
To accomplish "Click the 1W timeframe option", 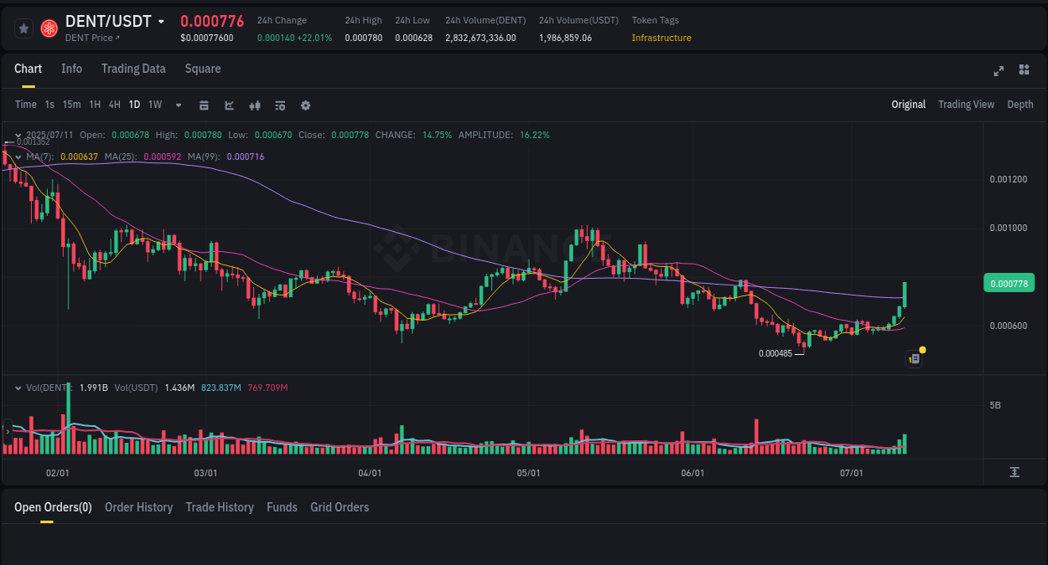I will click(x=154, y=105).
